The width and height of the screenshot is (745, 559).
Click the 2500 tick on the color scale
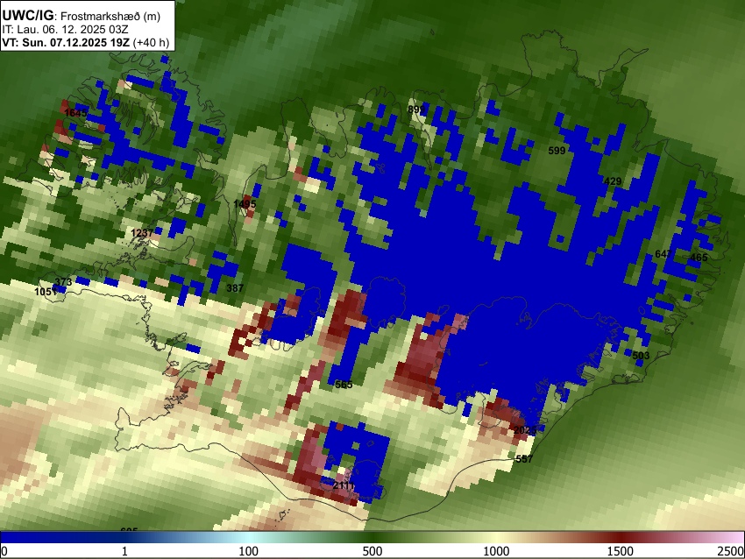coord(731,551)
